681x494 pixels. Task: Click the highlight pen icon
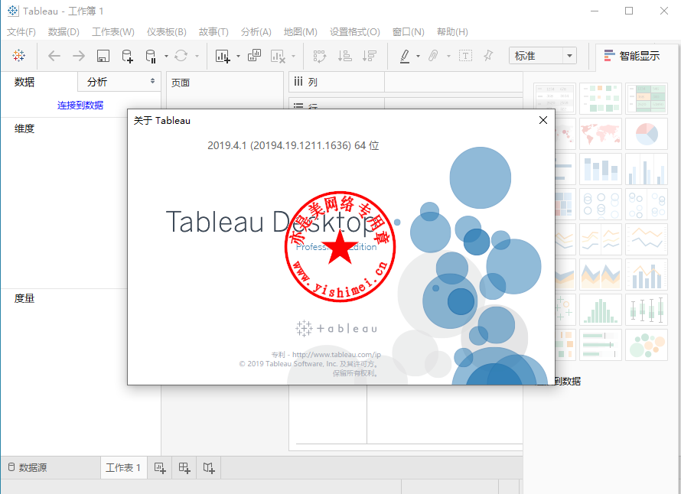(405, 56)
